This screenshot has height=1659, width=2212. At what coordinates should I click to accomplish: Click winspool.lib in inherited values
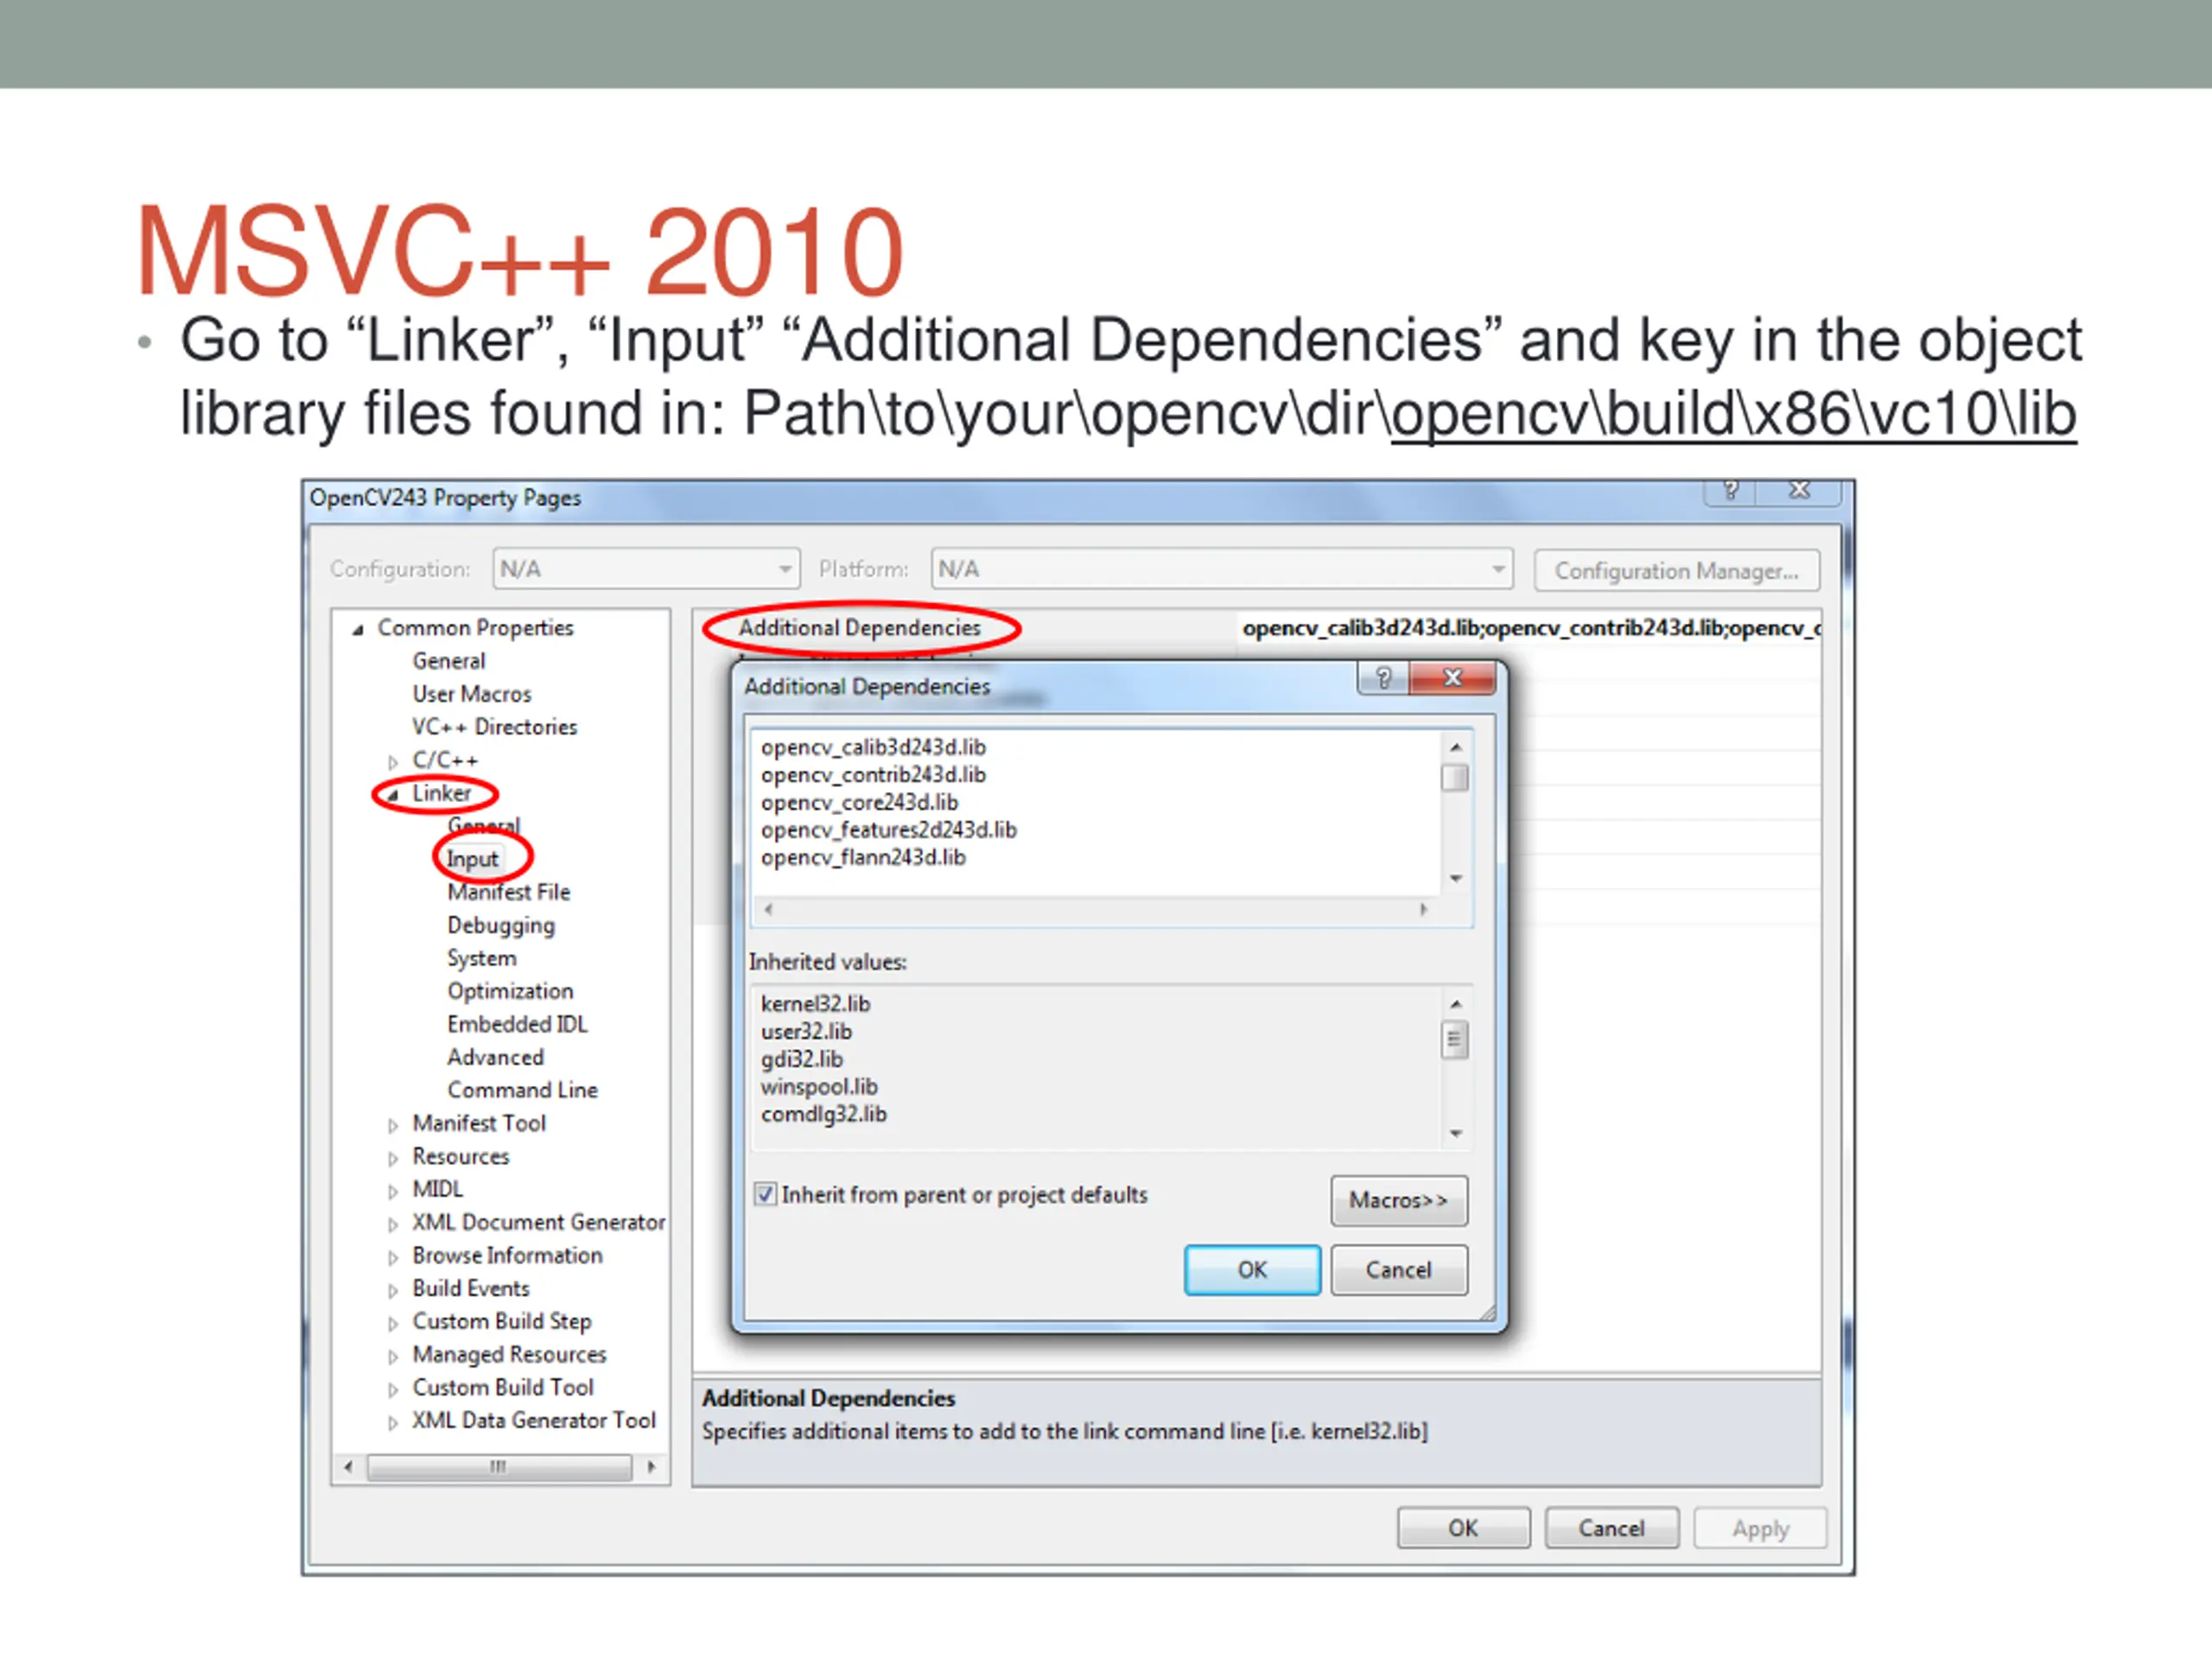click(x=819, y=1086)
